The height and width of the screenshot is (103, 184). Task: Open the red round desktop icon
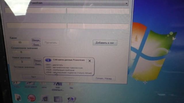click(31, 98)
